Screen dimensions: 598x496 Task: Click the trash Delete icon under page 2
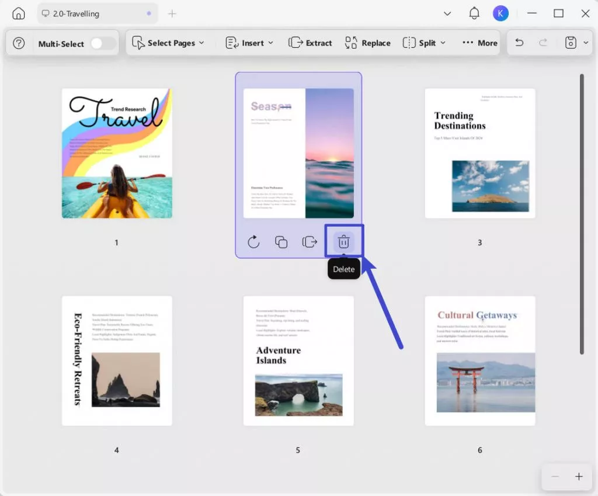(x=343, y=241)
